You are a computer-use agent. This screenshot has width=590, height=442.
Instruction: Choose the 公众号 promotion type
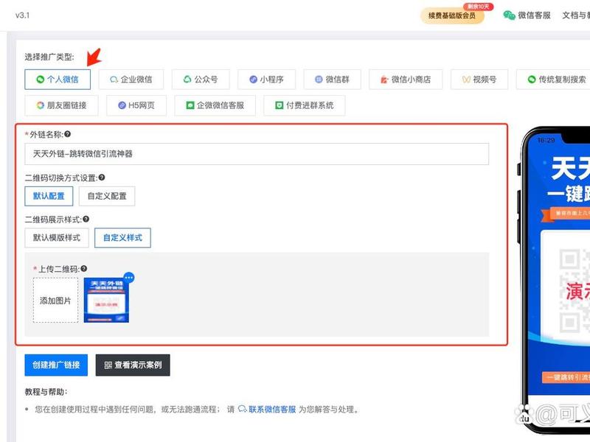201,80
